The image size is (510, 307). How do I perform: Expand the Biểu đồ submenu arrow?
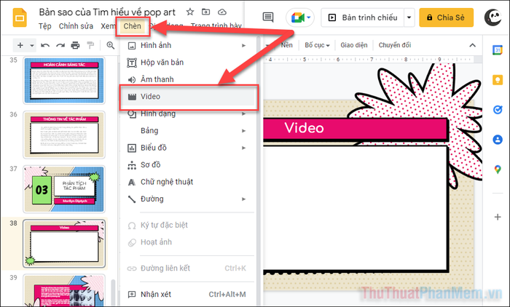pos(243,148)
